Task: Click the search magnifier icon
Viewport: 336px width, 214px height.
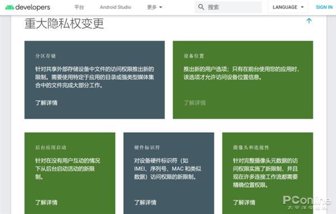Action: [201, 7]
